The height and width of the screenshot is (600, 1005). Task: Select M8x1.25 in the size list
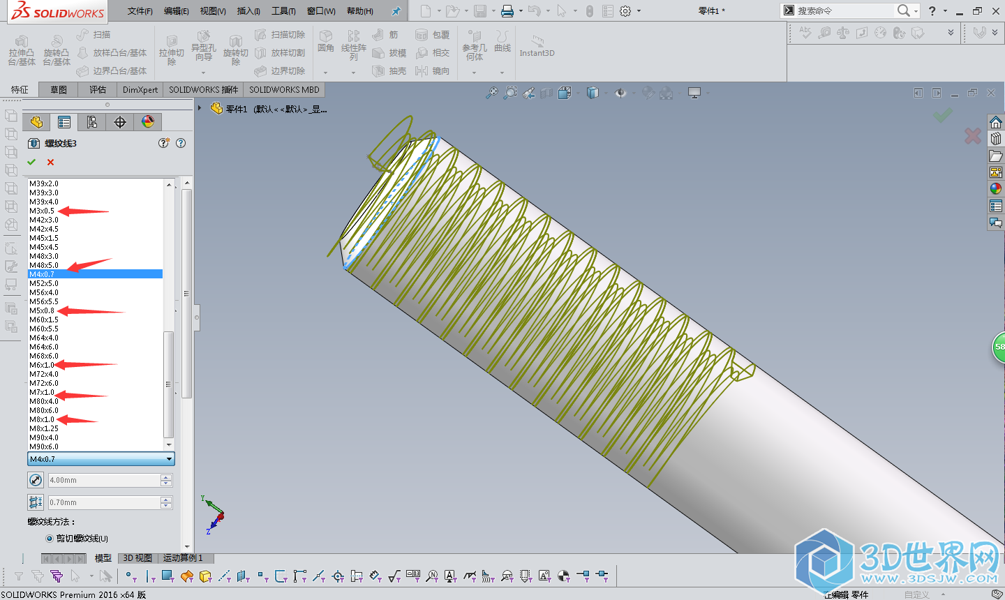[x=96, y=428]
